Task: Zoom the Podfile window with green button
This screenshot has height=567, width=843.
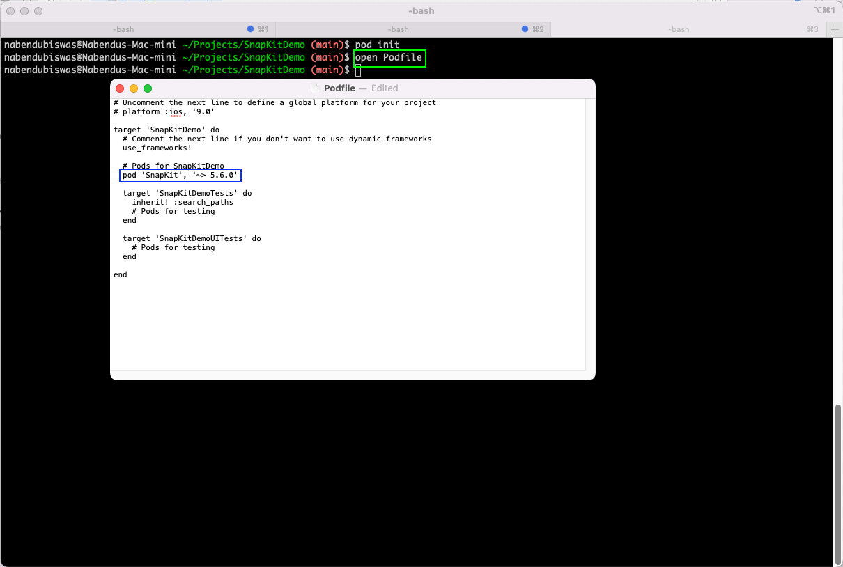Action: click(x=148, y=88)
